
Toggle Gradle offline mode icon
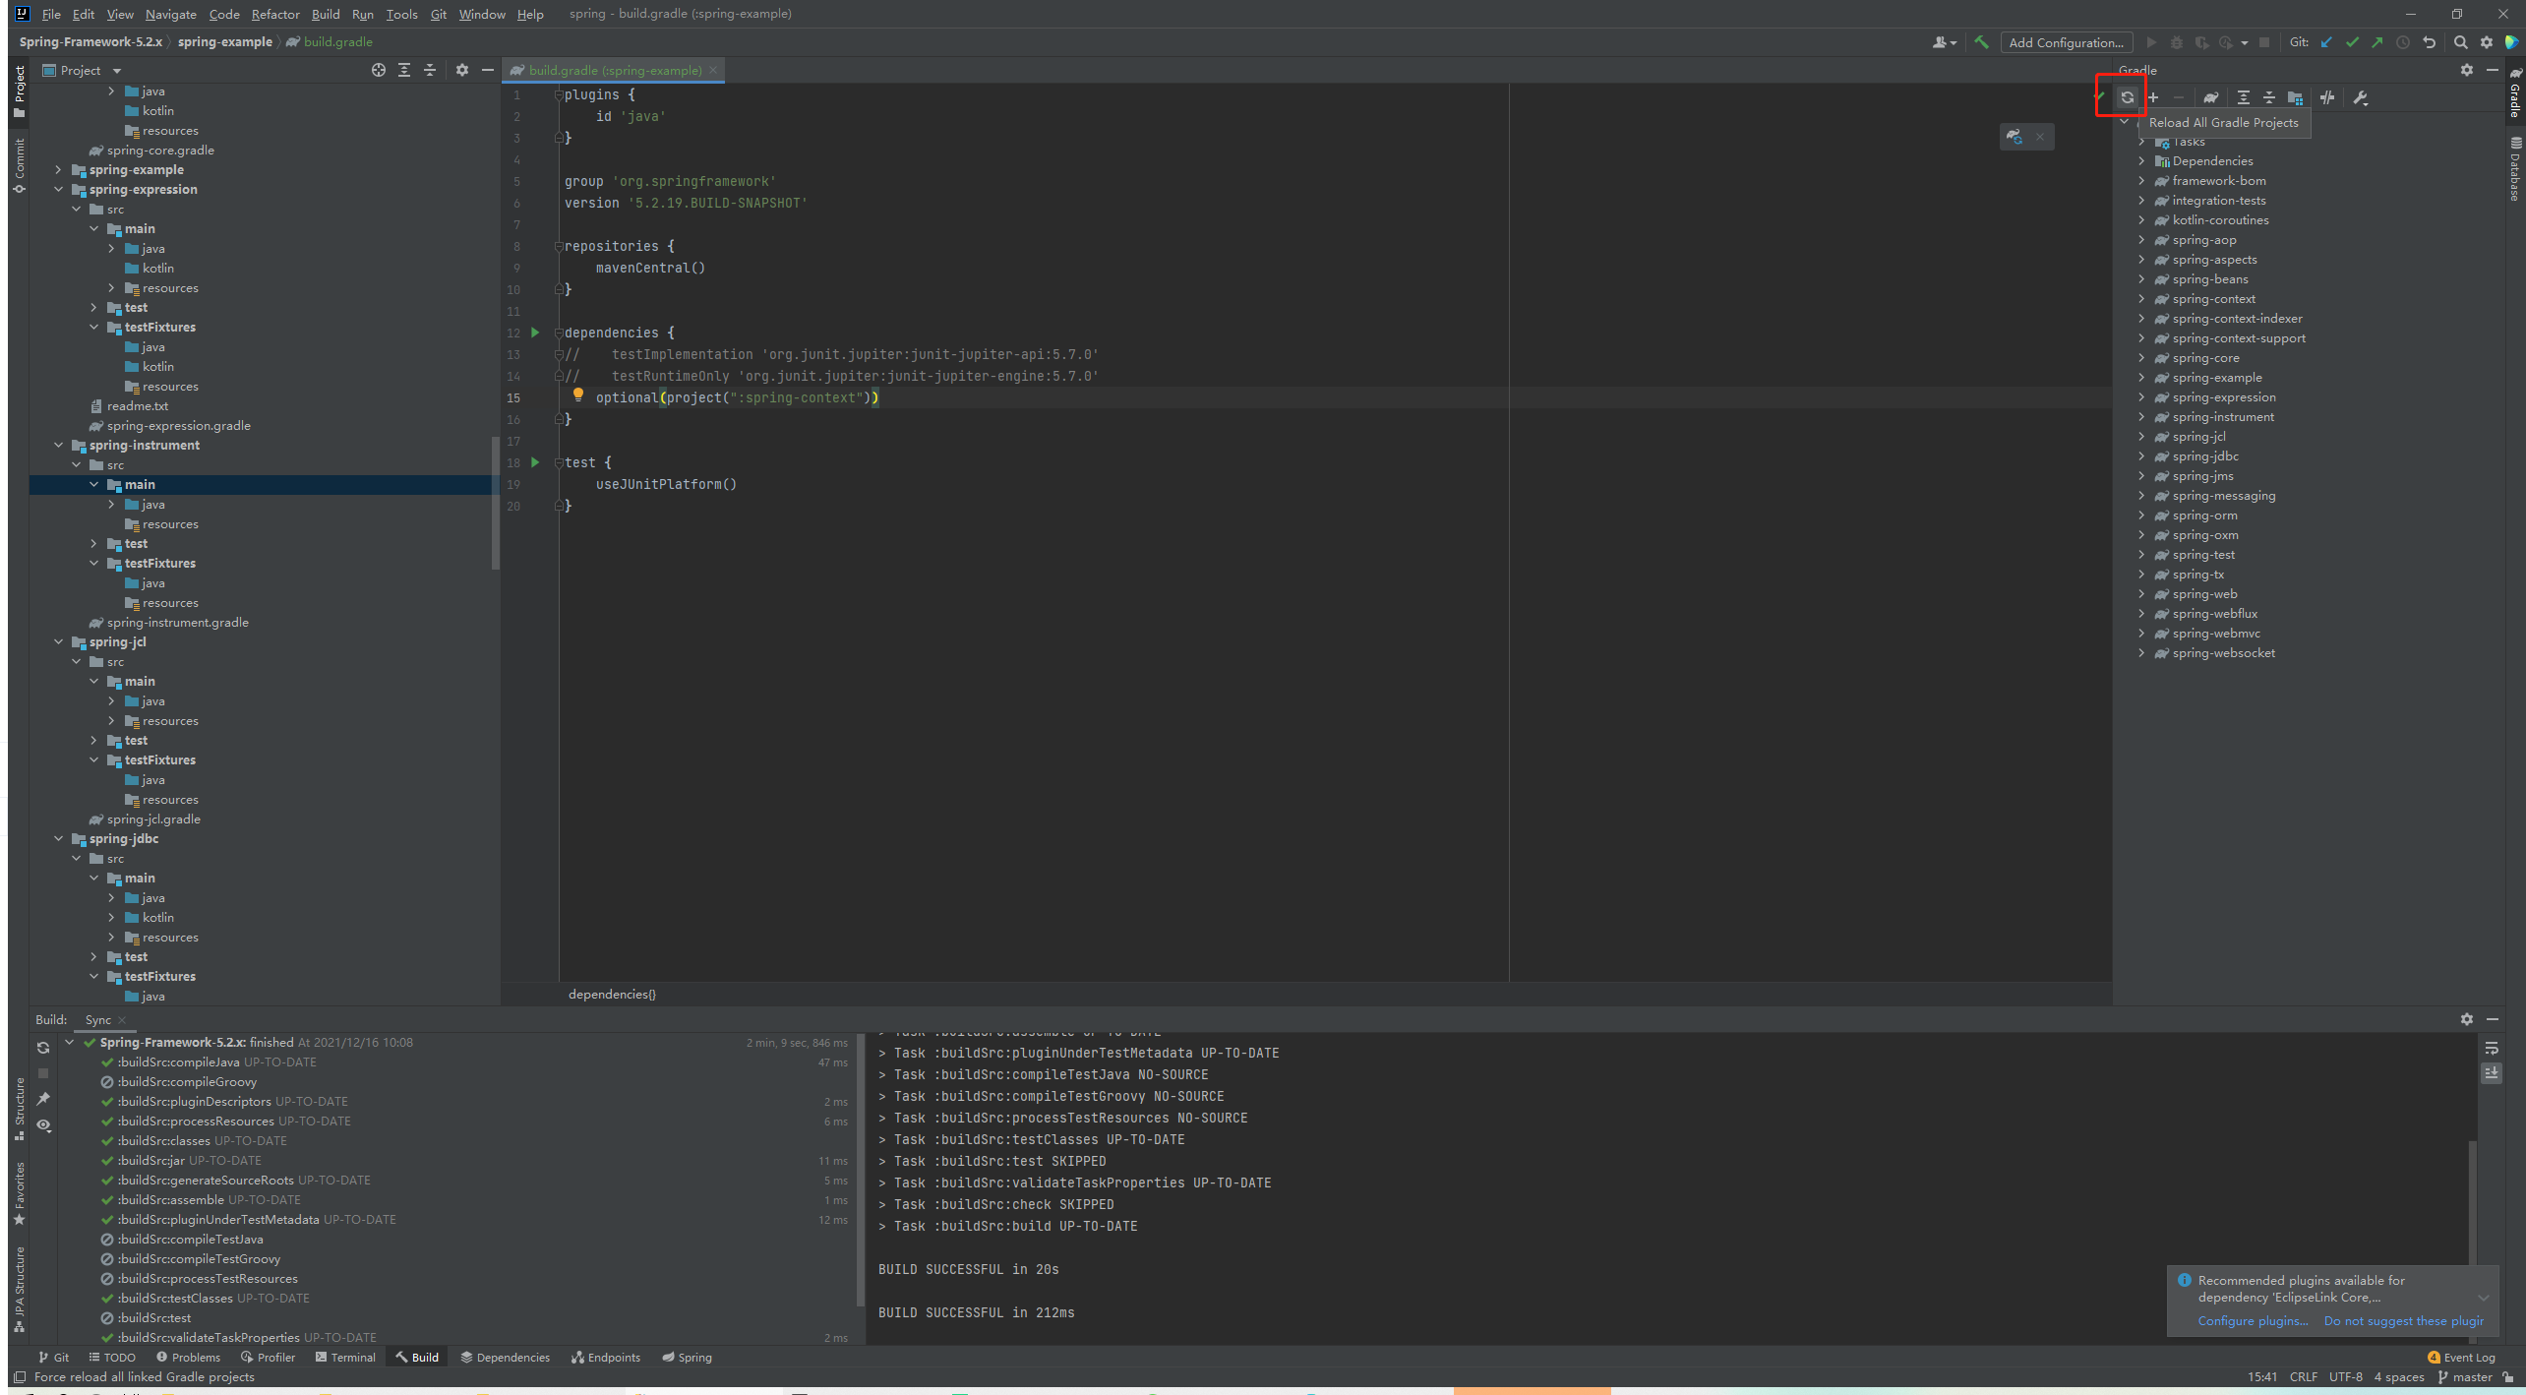pos(2327,97)
